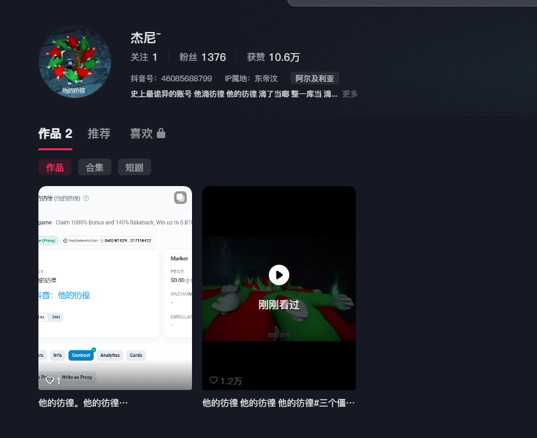Open caption 他的彷徨。他的彷徨…
The width and height of the screenshot is (537, 438).
click(83, 403)
